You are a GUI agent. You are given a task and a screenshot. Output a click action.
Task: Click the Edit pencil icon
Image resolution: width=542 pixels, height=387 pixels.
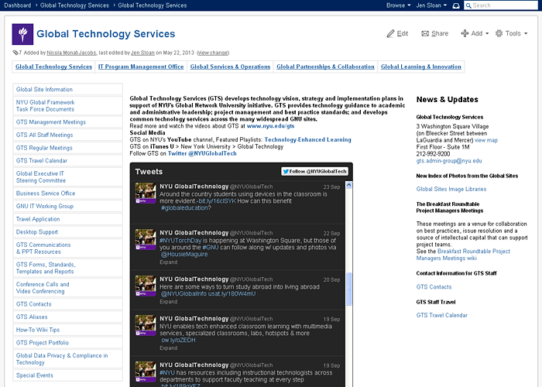pyautogui.click(x=390, y=33)
